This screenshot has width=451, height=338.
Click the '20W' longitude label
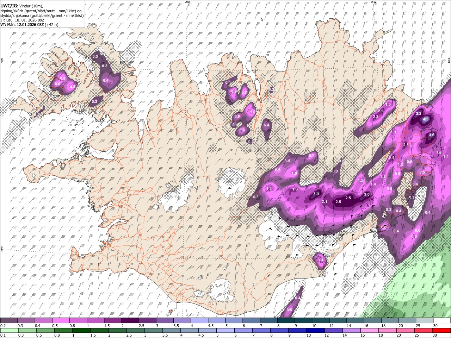click(187, 2)
